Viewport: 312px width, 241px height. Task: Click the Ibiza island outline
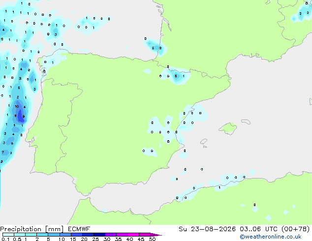(204, 142)
